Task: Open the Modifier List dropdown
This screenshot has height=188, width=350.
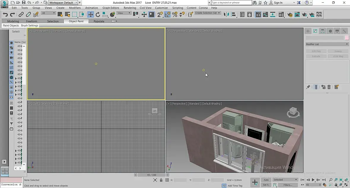Action: point(327,44)
